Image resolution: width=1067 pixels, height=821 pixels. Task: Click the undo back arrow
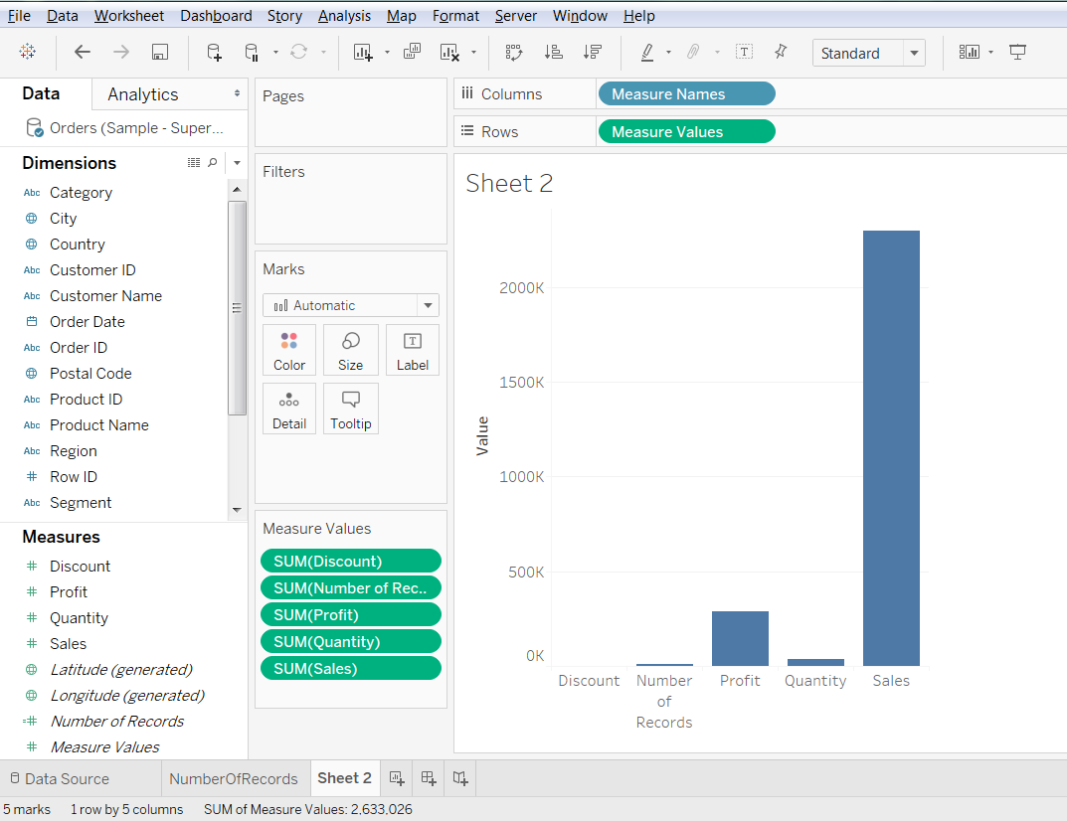[83, 53]
